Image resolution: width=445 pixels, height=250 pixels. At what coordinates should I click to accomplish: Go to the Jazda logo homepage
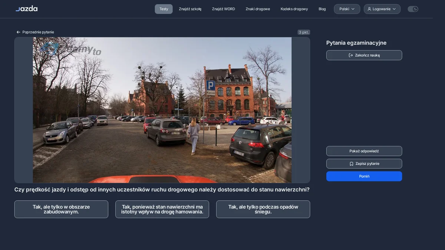click(26, 9)
